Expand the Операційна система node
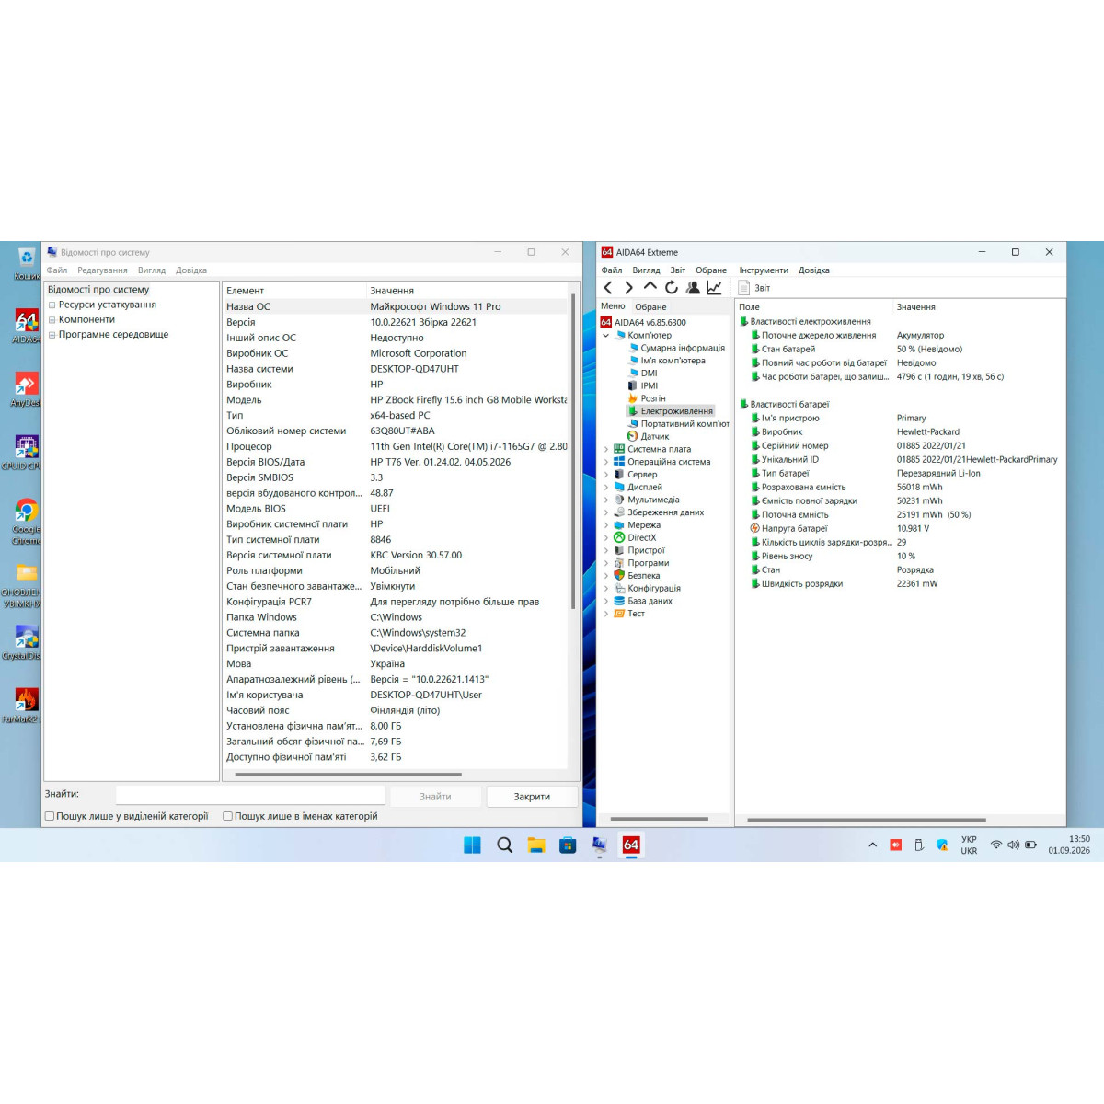The height and width of the screenshot is (1104, 1104). pyautogui.click(x=606, y=462)
